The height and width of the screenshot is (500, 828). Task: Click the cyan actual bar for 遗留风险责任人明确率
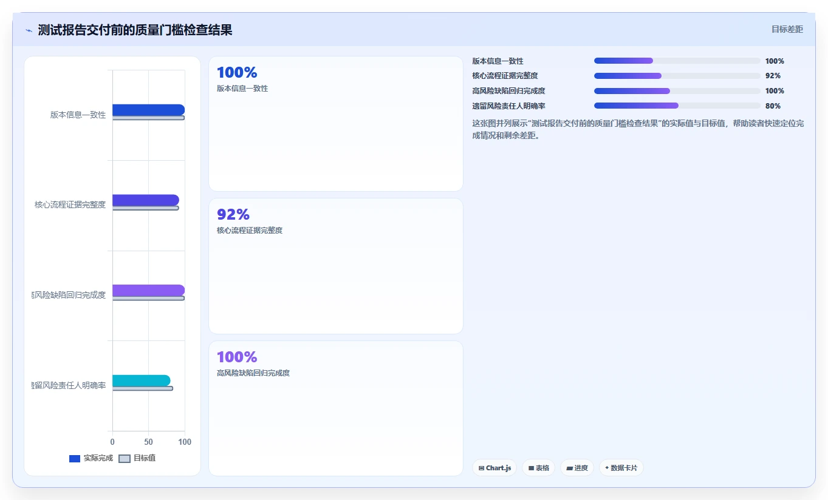point(141,380)
